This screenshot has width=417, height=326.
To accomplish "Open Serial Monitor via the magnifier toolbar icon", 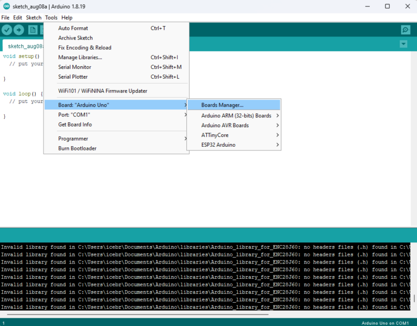I will [405, 30].
